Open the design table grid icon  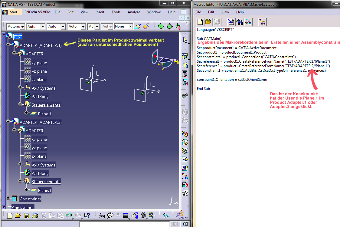tap(126, 215)
